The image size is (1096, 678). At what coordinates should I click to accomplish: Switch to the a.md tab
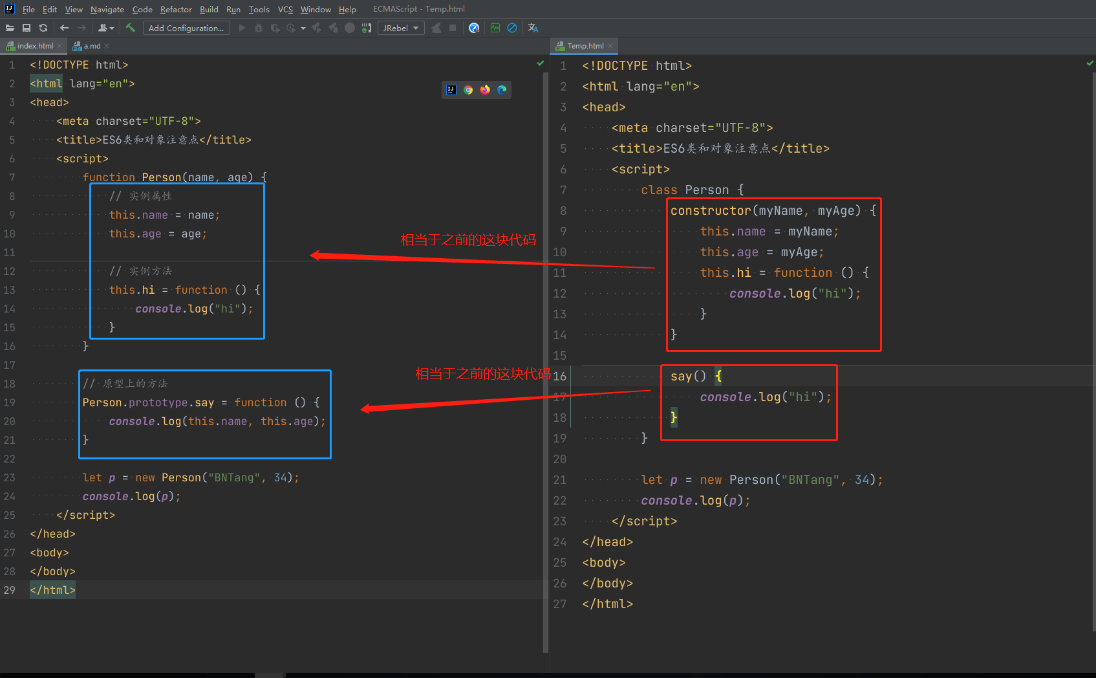pyautogui.click(x=92, y=46)
